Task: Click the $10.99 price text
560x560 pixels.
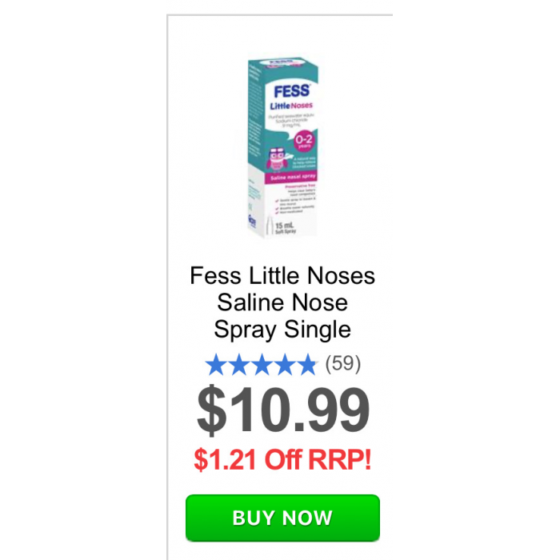Action: [x=283, y=410]
